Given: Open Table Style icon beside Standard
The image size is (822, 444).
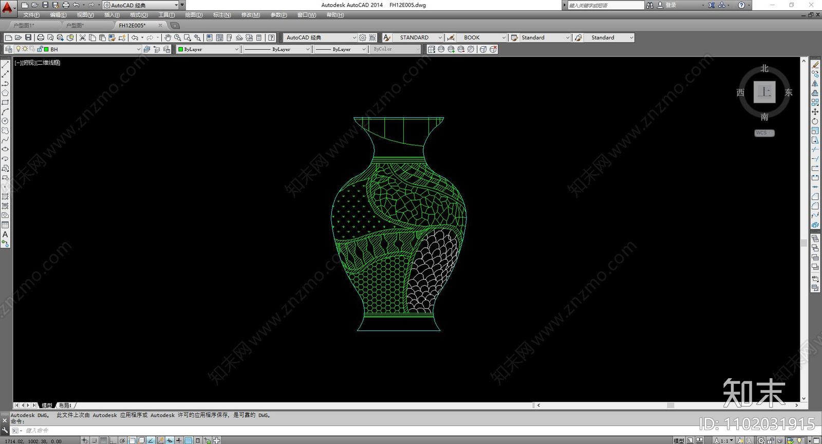Looking at the screenshot, I should pos(514,38).
